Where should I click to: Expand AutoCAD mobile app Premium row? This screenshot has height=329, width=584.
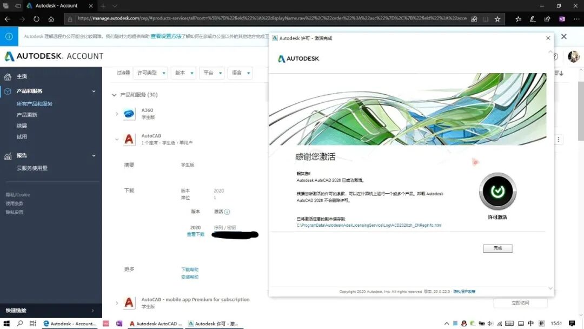(117, 302)
